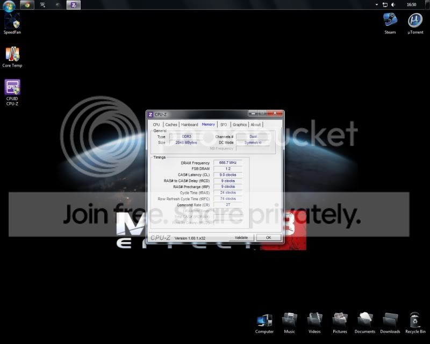Expand the hidden tray icons arrow

click(x=377, y=5)
